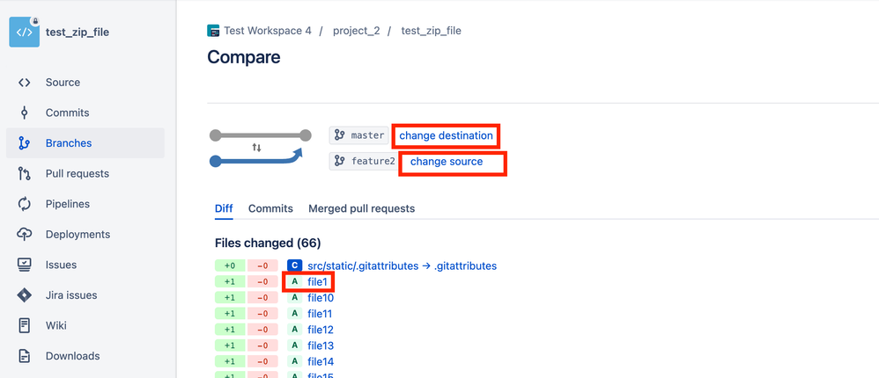879x378 pixels.
Task: Open the file11 diff link
Action: coord(320,314)
